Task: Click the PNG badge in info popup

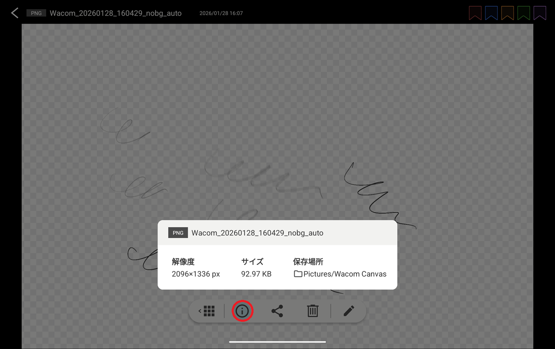Action: point(178,233)
